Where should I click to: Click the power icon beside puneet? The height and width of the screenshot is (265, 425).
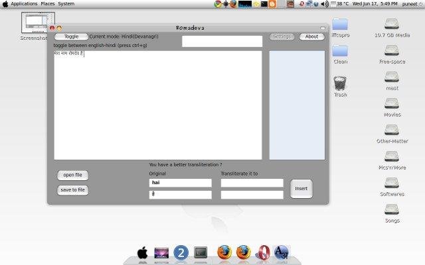(420, 4)
